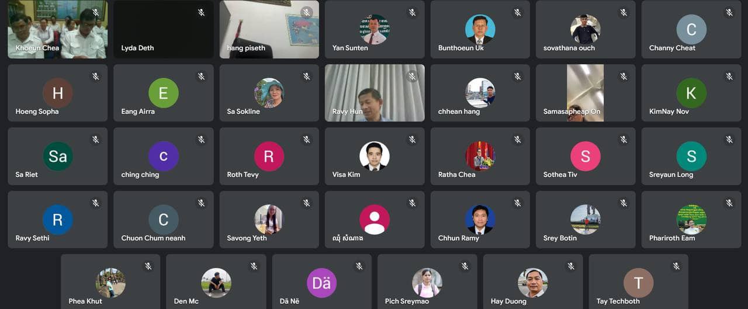
Task: Open Khoeun Chea's live video tile
Action: tap(57, 29)
